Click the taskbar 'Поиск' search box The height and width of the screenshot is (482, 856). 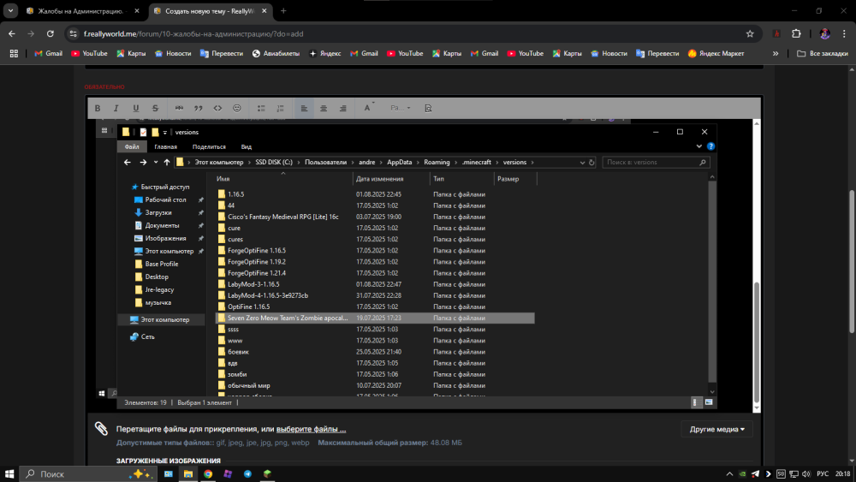[88, 473]
